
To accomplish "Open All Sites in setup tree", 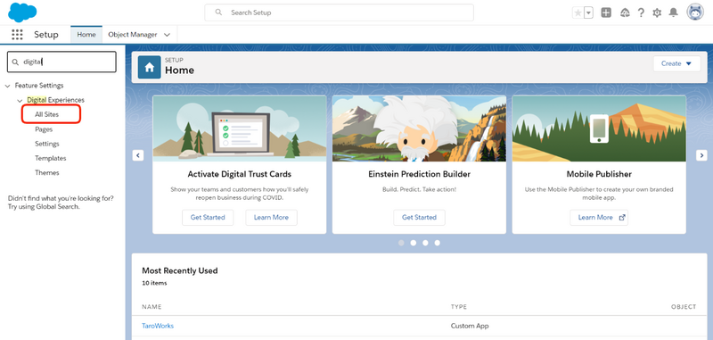I will pyautogui.click(x=47, y=115).
